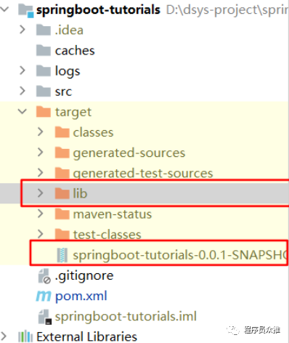Click the springboot-tutorials.iml file icon

click(x=45, y=317)
